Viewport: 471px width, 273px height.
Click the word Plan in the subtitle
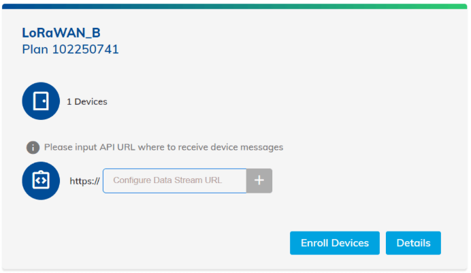coord(35,49)
